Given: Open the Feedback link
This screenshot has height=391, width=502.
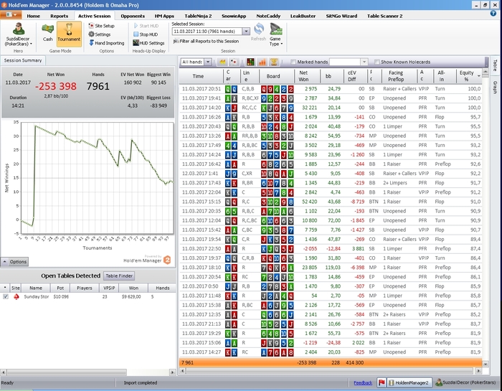Looking at the screenshot, I should click(x=363, y=382).
